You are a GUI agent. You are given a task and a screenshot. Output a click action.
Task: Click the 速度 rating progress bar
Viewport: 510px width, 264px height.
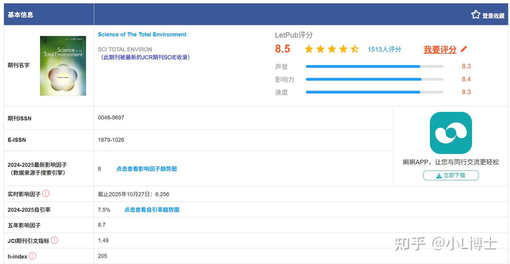click(x=374, y=92)
